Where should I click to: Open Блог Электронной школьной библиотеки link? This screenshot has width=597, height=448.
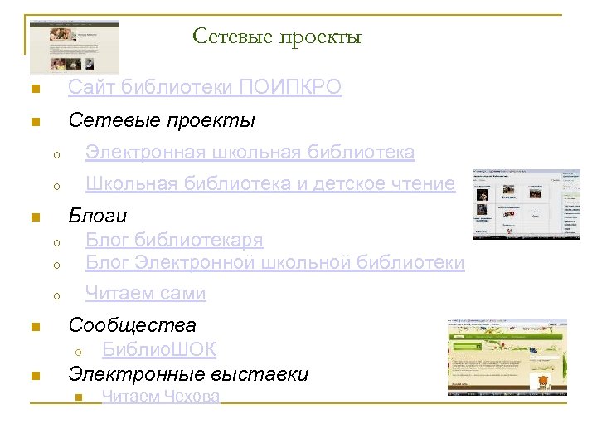click(275, 262)
